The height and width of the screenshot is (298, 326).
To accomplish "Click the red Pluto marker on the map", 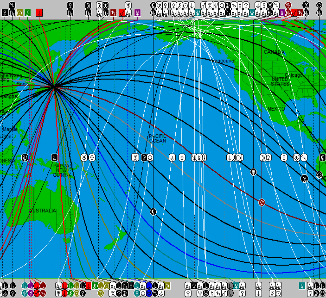I will pos(262,202).
